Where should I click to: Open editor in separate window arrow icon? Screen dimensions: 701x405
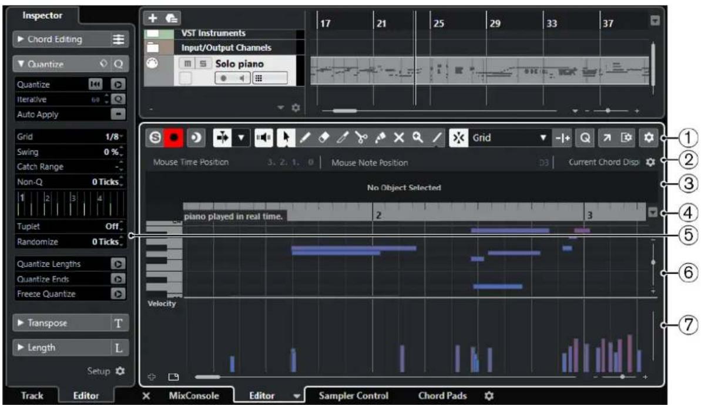pyautogui.click(x=606, y=137)
